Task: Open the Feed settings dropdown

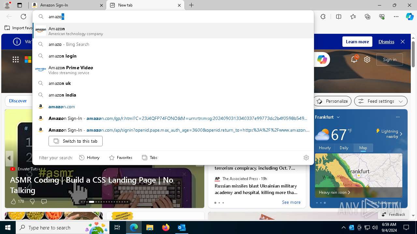Action: click(381, 101)
